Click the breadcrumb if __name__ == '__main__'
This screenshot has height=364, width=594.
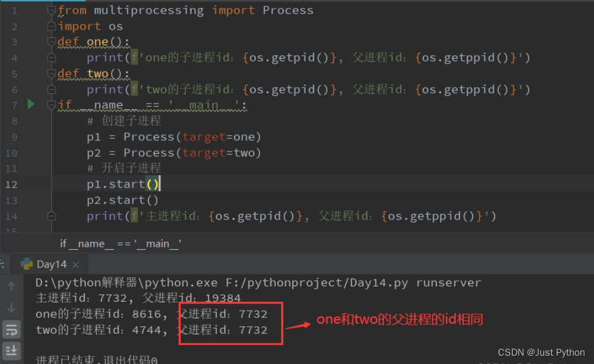click(x=120, y=243)
